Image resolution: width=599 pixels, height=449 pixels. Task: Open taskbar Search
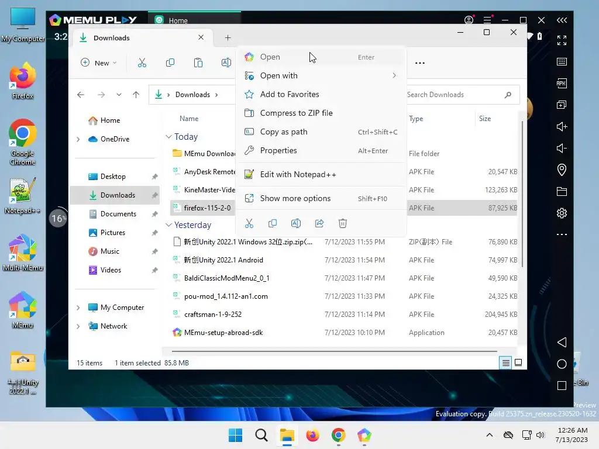pos(261,435)
